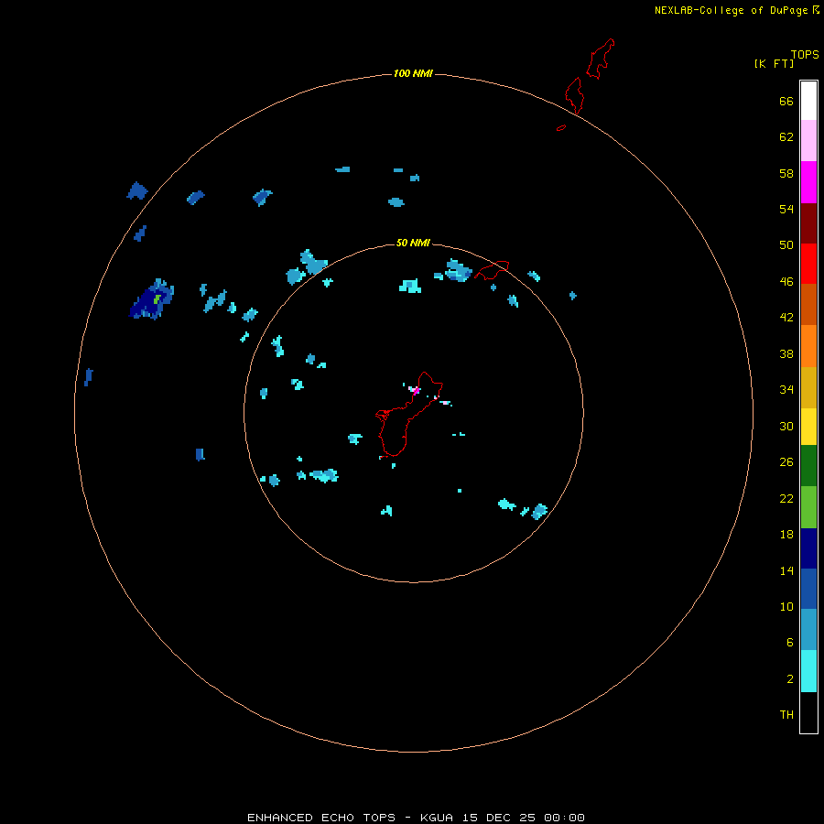
Task: Click the '100 NMI' range ring label
Action: coord(413,73)
